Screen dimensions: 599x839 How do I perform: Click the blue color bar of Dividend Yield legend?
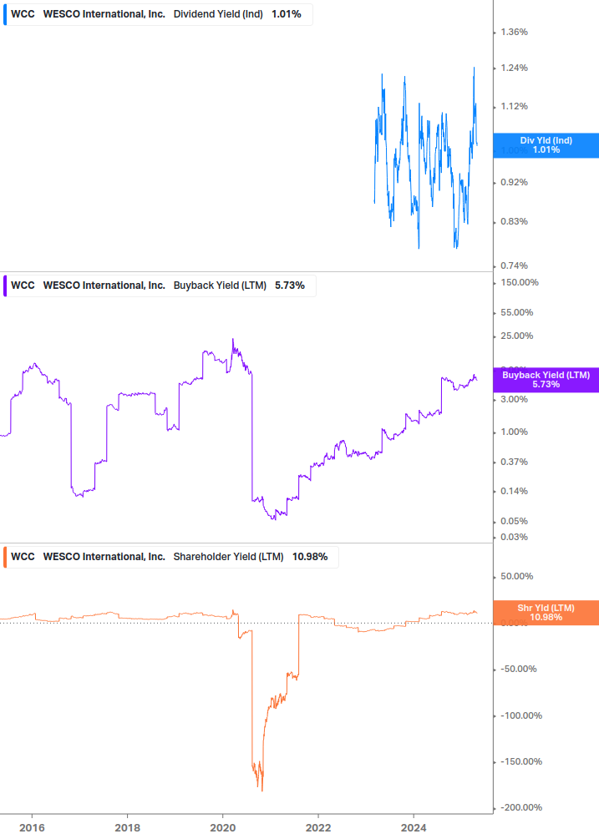(5, 14)
